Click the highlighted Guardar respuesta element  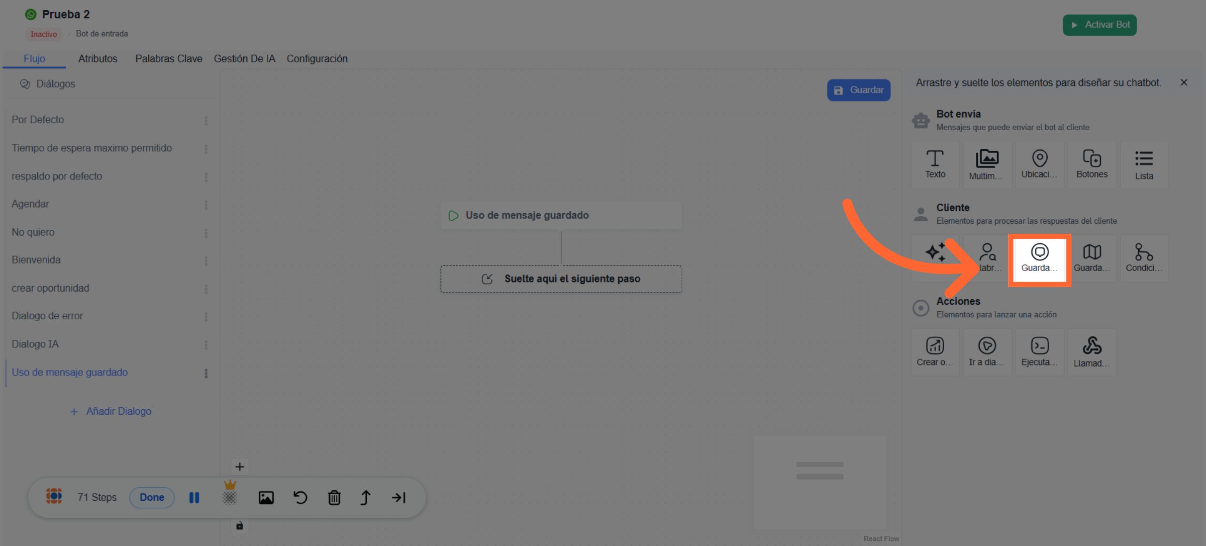1039,259
